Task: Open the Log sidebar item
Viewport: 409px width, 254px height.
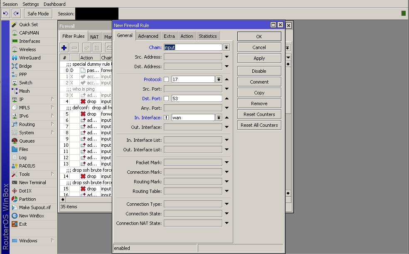Action: click(22, 158)
